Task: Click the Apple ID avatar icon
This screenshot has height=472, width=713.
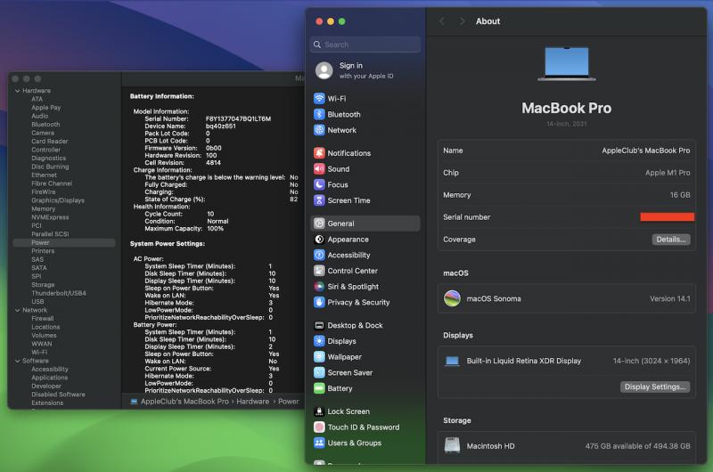Action: pyautogui.click(x=324, y=70)
